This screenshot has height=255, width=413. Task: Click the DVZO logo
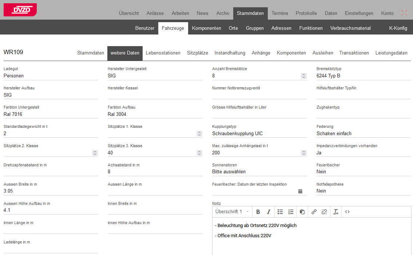[x=20, y=10]
